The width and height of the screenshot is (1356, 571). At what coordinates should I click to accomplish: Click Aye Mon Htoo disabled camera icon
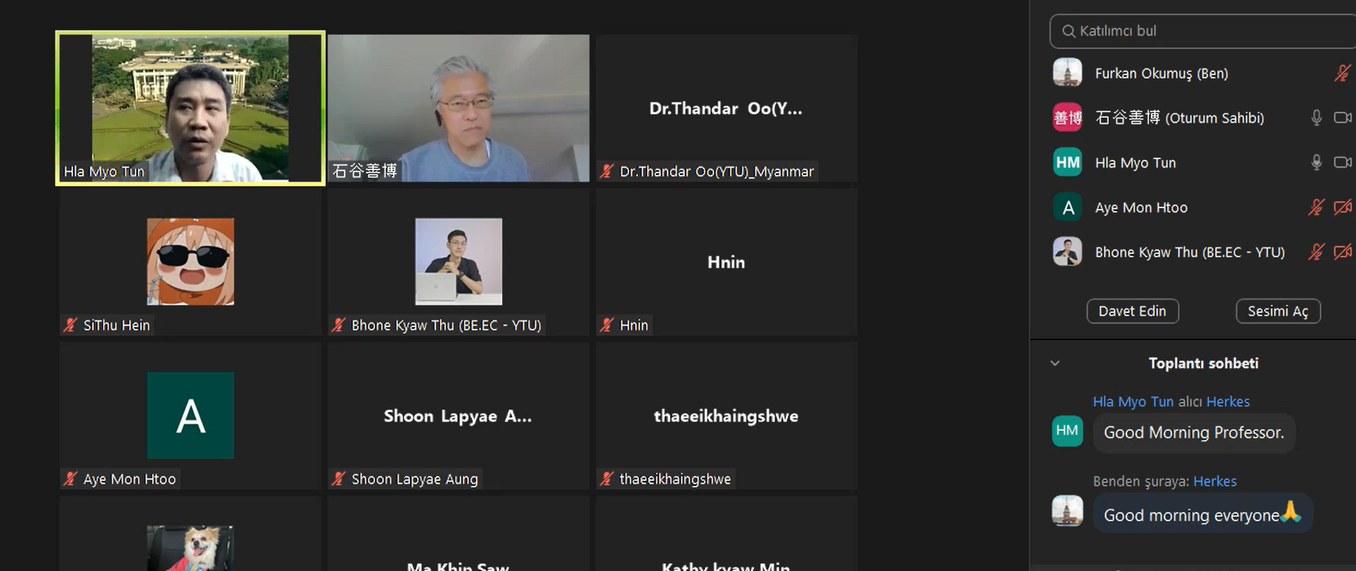(x=1342, y=207)
